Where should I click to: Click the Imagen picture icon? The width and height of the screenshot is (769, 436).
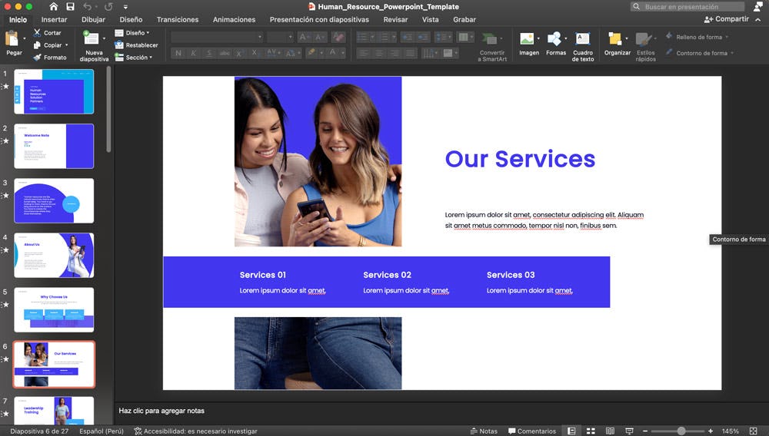pyautogui.click(x=527, y=39)
